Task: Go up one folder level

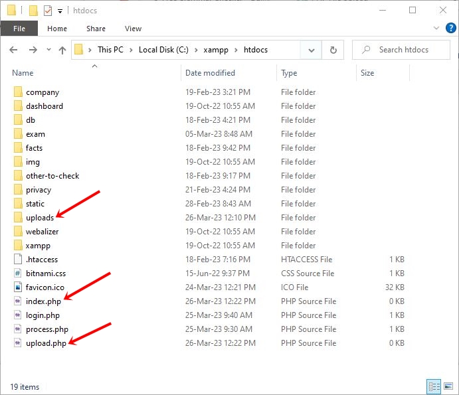Action: point(62,50)
